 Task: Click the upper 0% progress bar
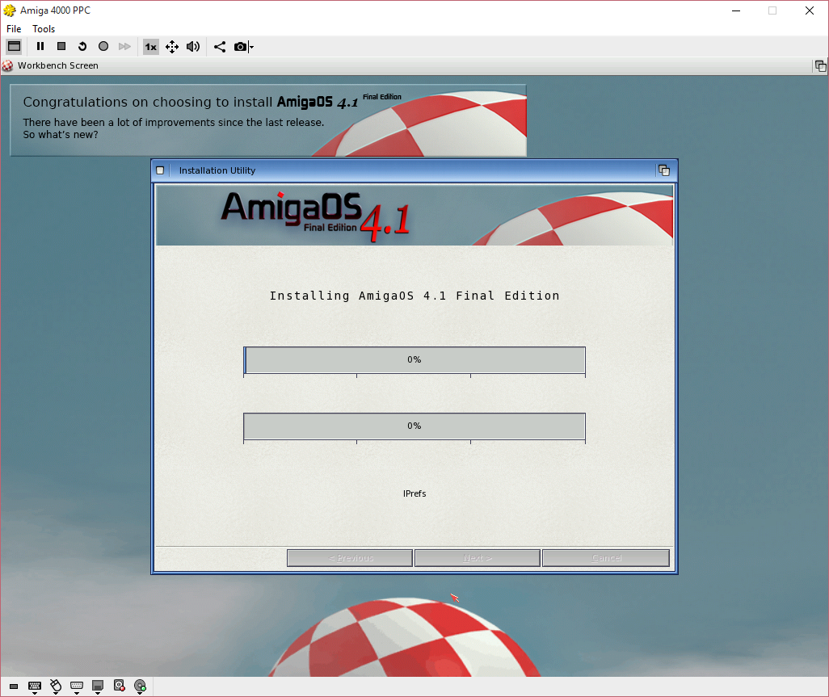click(x=414, y=360)
